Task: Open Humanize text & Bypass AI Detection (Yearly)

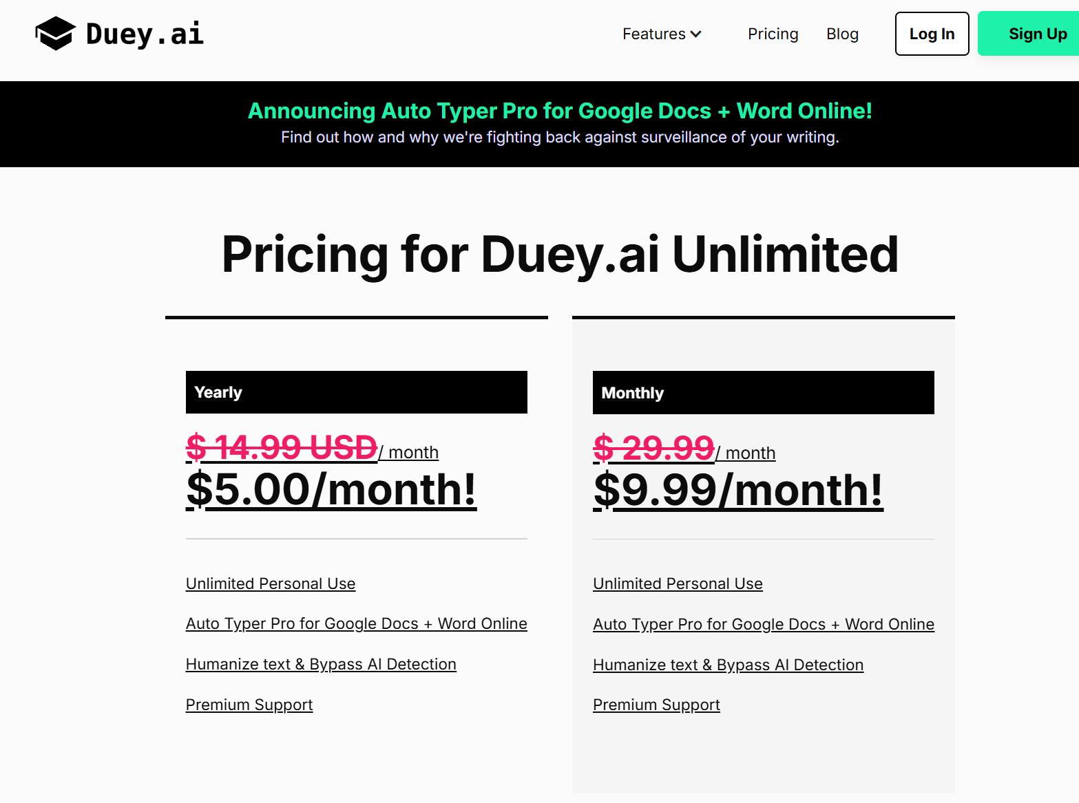Action: [x=320, y=664]
